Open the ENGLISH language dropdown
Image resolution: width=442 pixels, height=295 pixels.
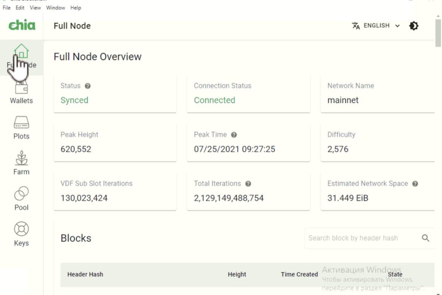point(382,26)
